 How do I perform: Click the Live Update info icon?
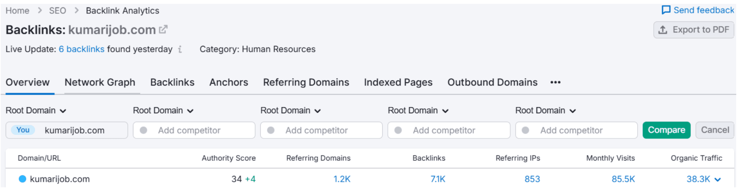[x=180, y=49]
